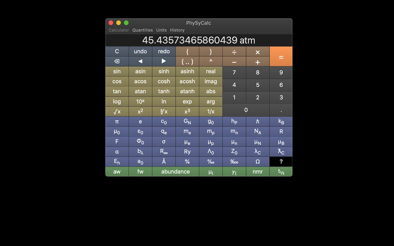Insert the gravitational constant G_N
This screenshot has width=394, height=246.
pyautogui.click(x=187, y=121)
